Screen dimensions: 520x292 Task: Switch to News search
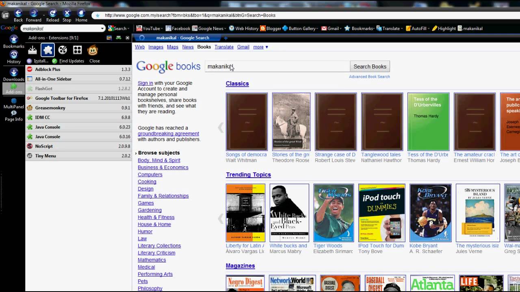point(188,47)
